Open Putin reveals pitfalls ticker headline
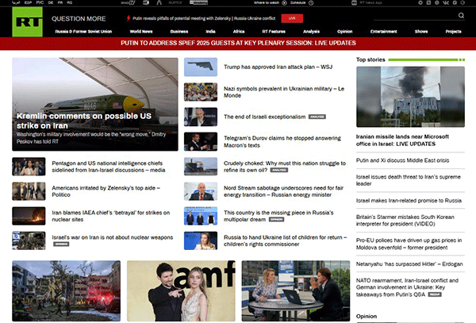This screenshot has width=476, height=323. [204, 18]
